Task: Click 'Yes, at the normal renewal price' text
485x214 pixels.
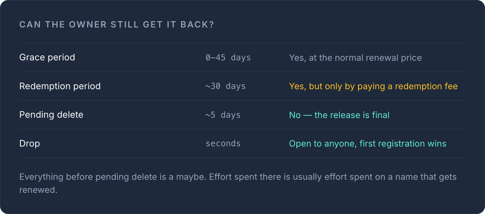Action: 355,58
